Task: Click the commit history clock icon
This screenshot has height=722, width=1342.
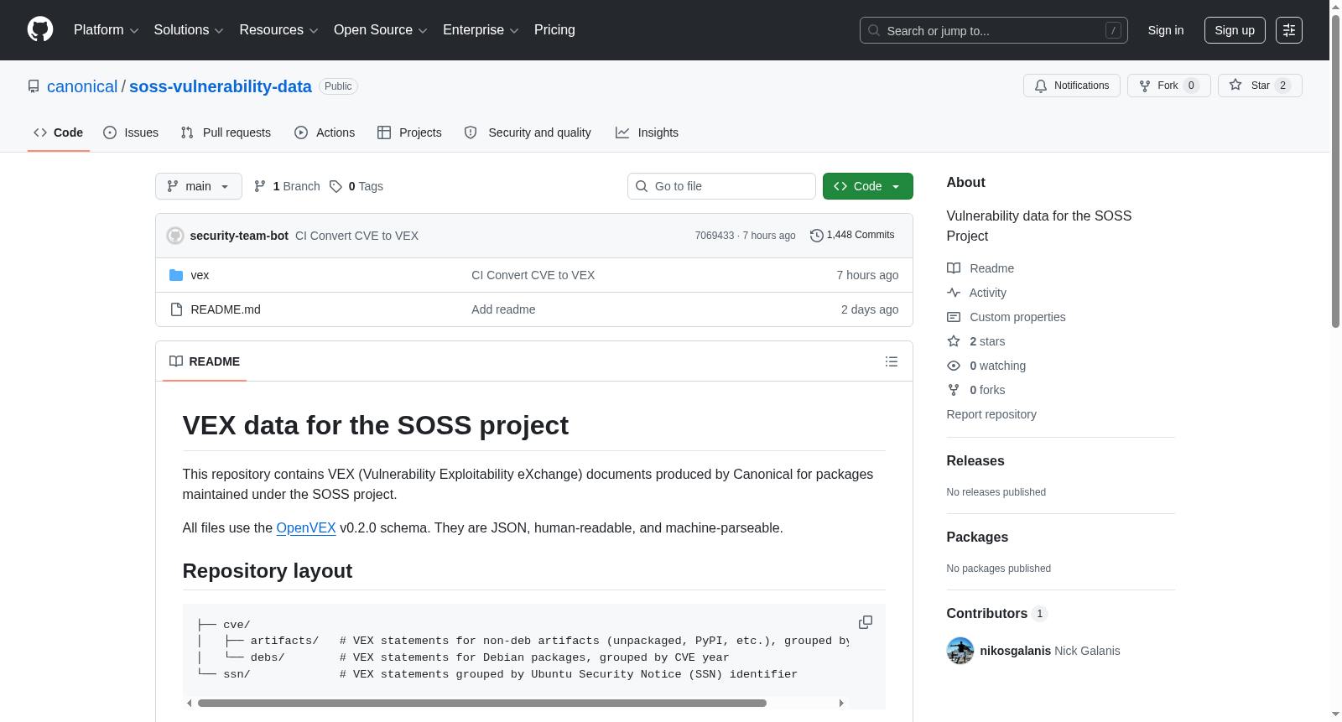Action: [x=816, y=236]
